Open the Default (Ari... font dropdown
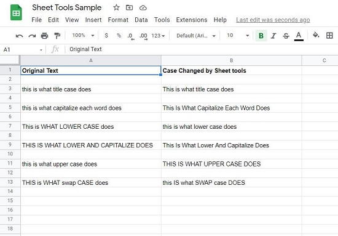Screen dimensions: 338x236 pos(196,36)
